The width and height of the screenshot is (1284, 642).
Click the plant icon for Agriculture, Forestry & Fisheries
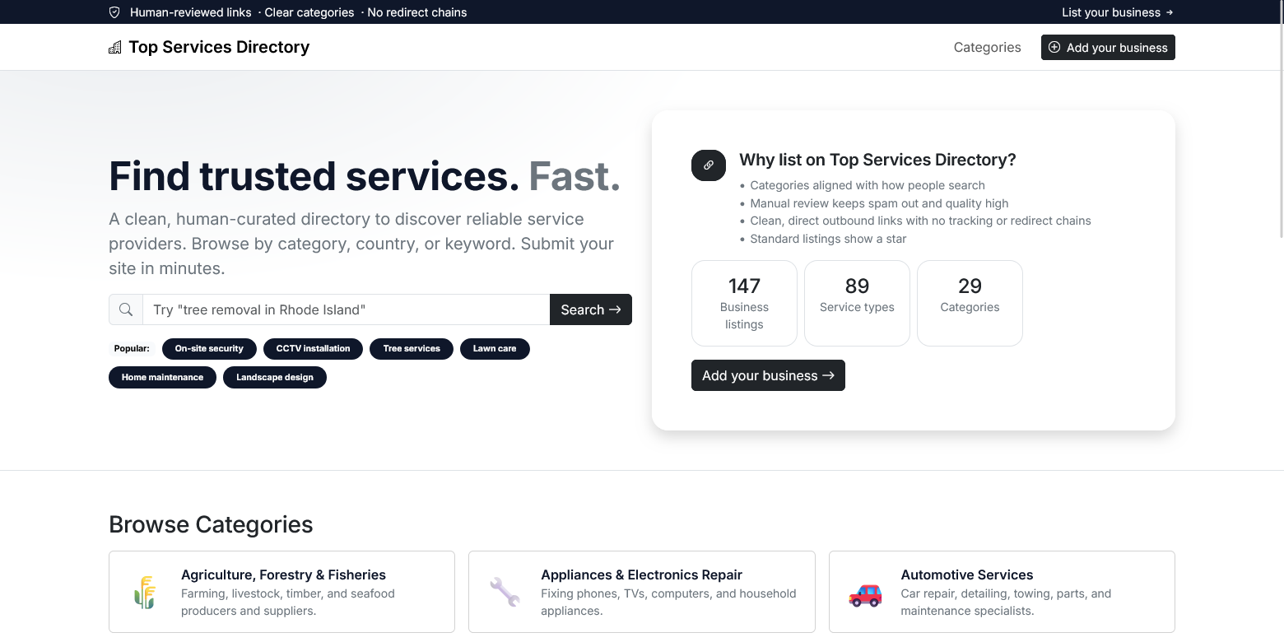145,592
